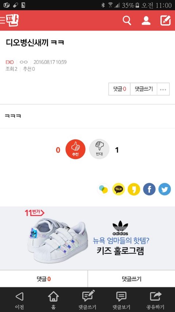
Task: Go back with 이전 nav button
Action: [19, 300]
